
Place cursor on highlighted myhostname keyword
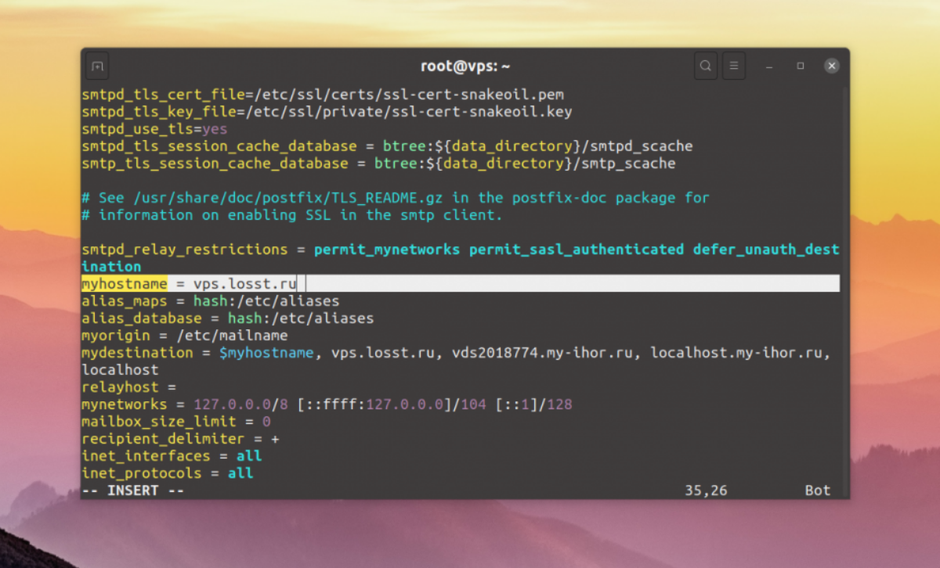coord(125,284)
